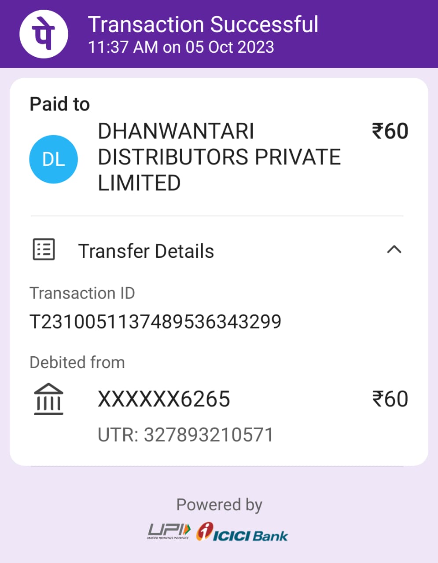Click the Transfer Details list icon
This screenshot has height=563, width=438.
click(44, 250)
